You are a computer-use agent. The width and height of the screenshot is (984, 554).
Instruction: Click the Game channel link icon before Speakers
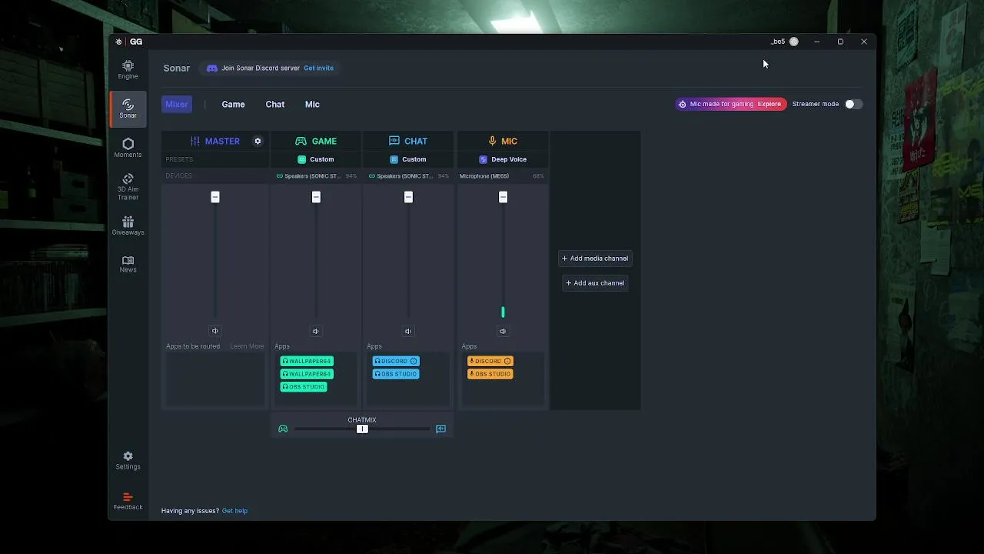(x=280, y=176)
